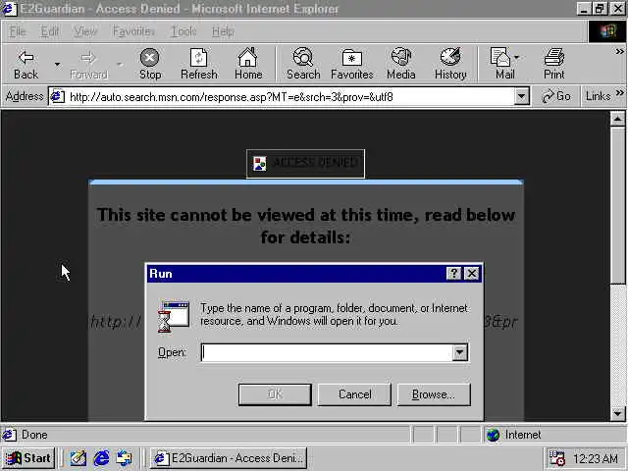Click the IE icon in title bar
Image resolution: width=628 pixels, height=471 pixels.
pos(9,9)
